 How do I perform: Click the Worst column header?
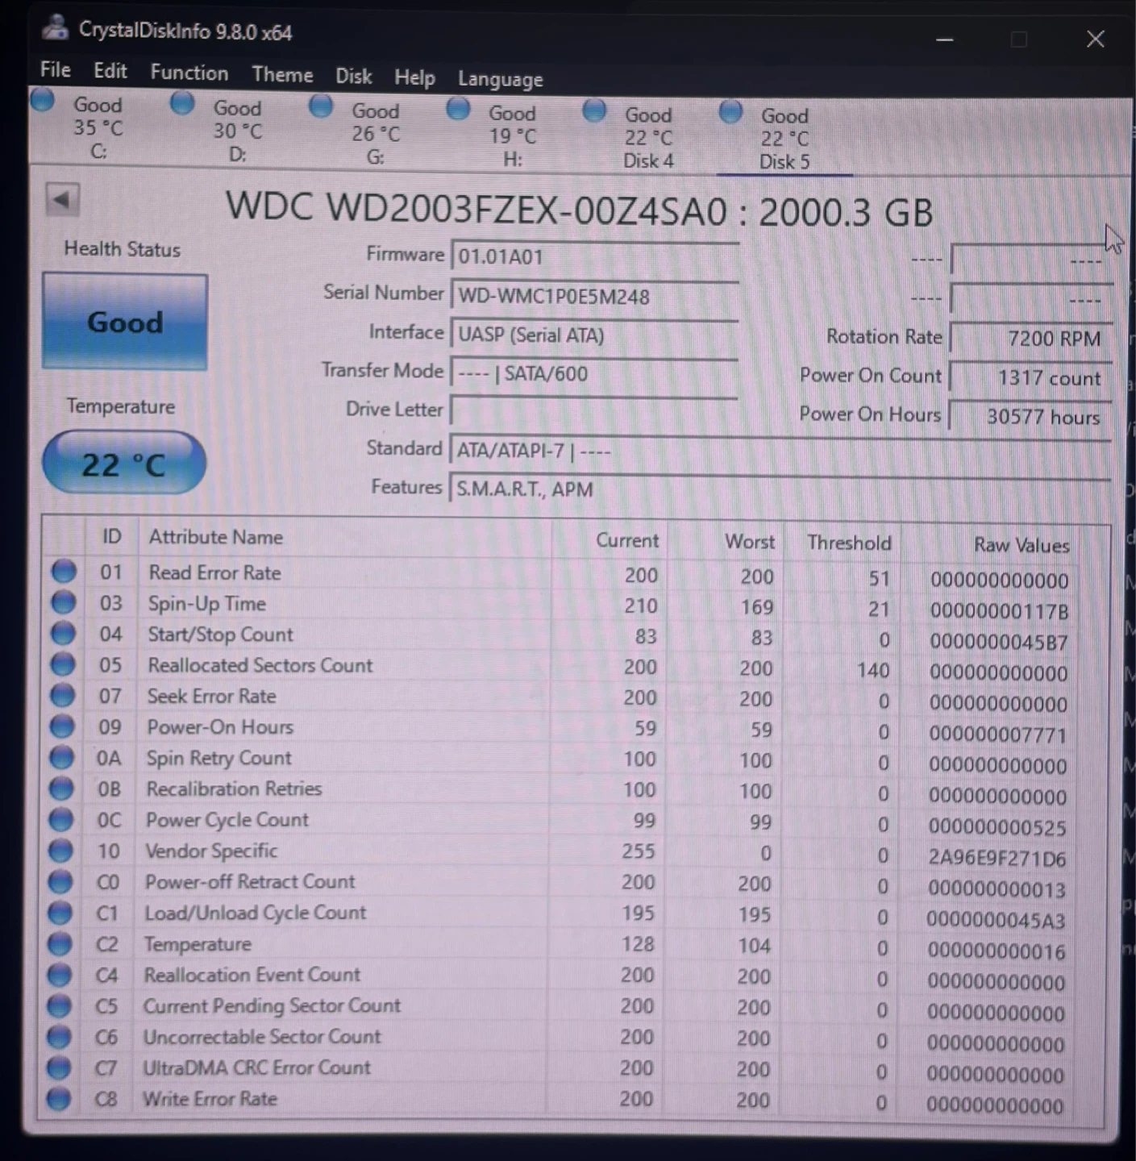(750, 542)
